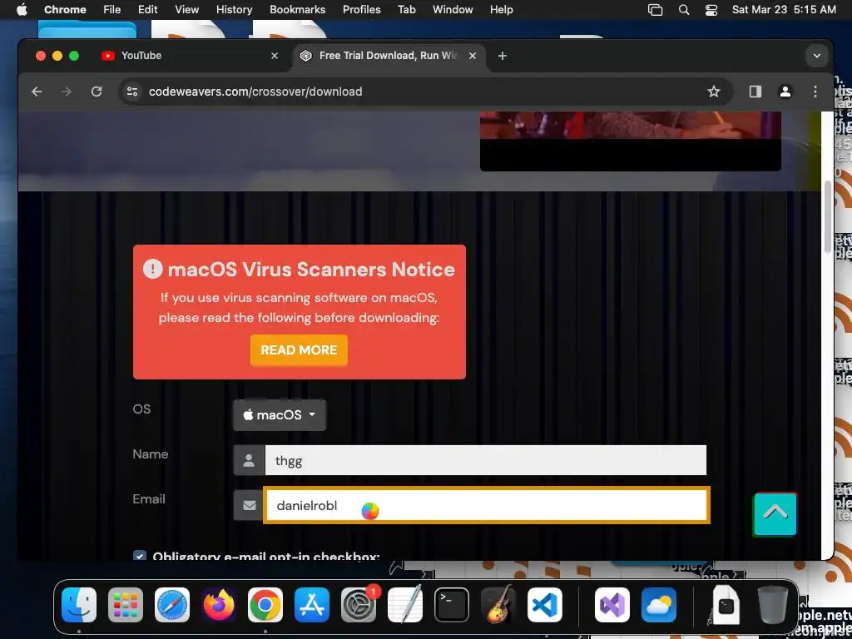Viewport: 852px width, 639px height.
Task: Open the Tab menu
Action: (406, 10)
